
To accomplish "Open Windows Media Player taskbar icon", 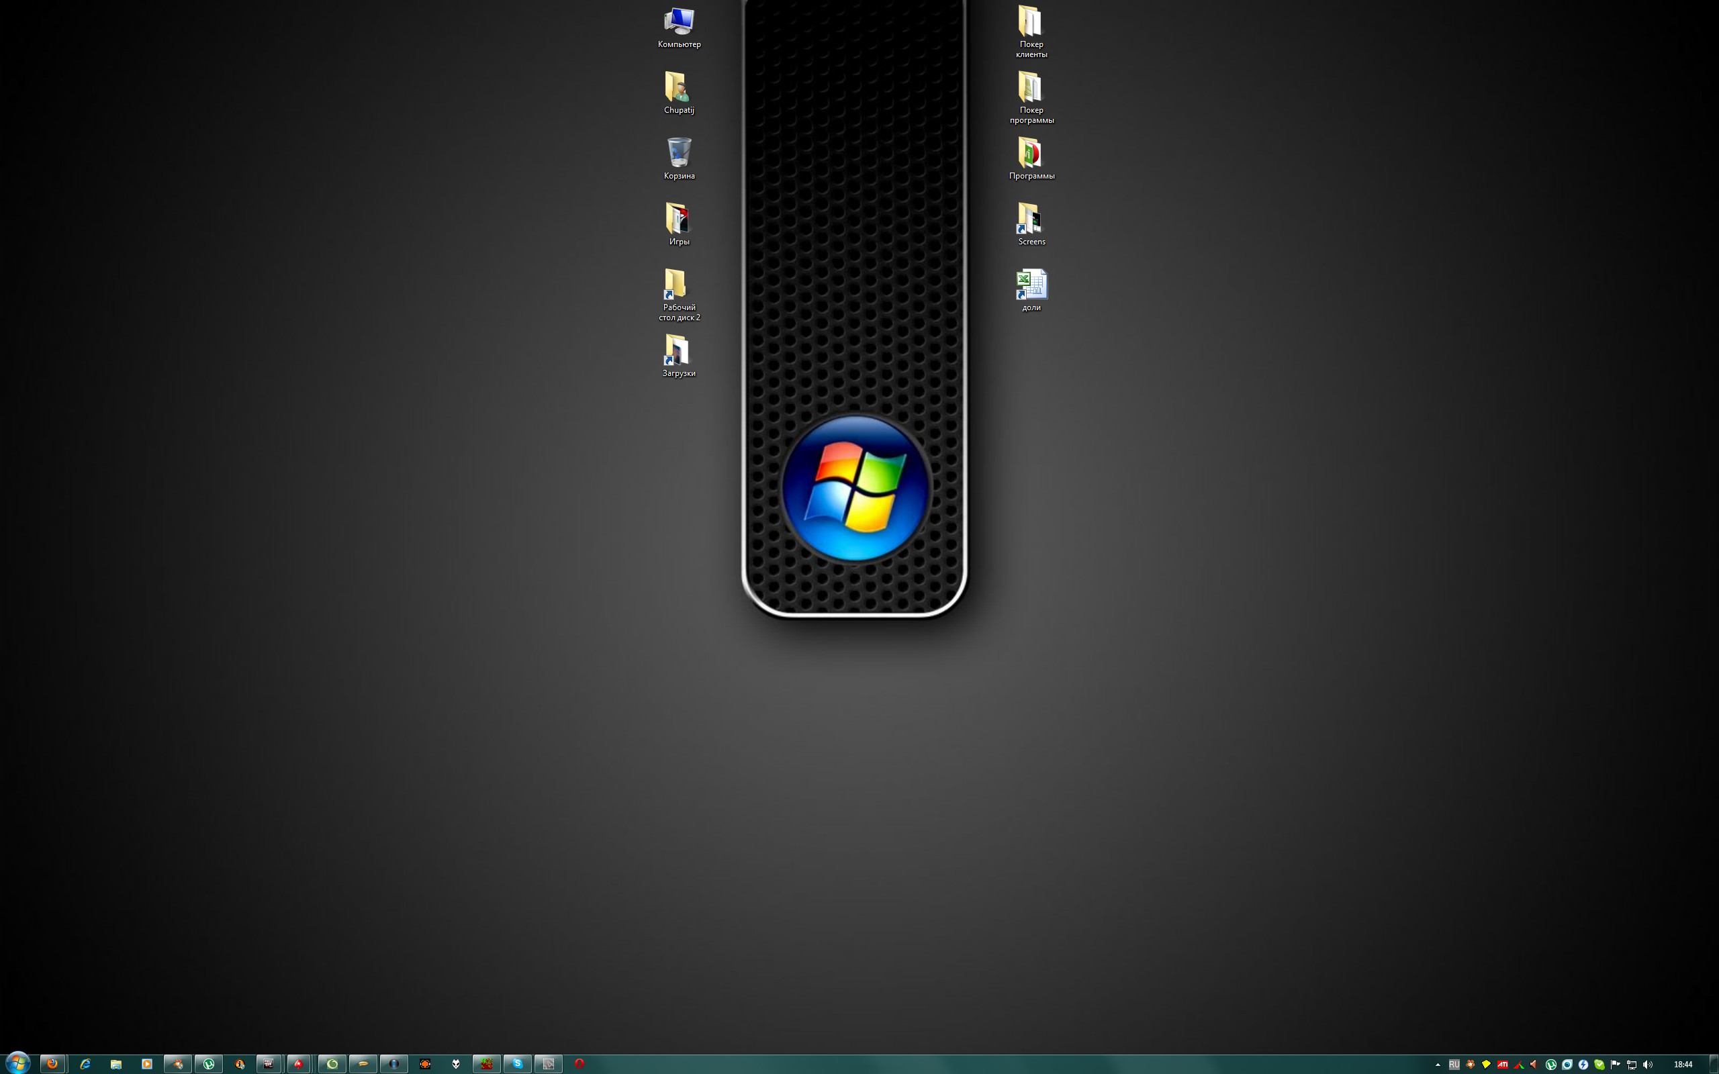I will (147, 1063).
